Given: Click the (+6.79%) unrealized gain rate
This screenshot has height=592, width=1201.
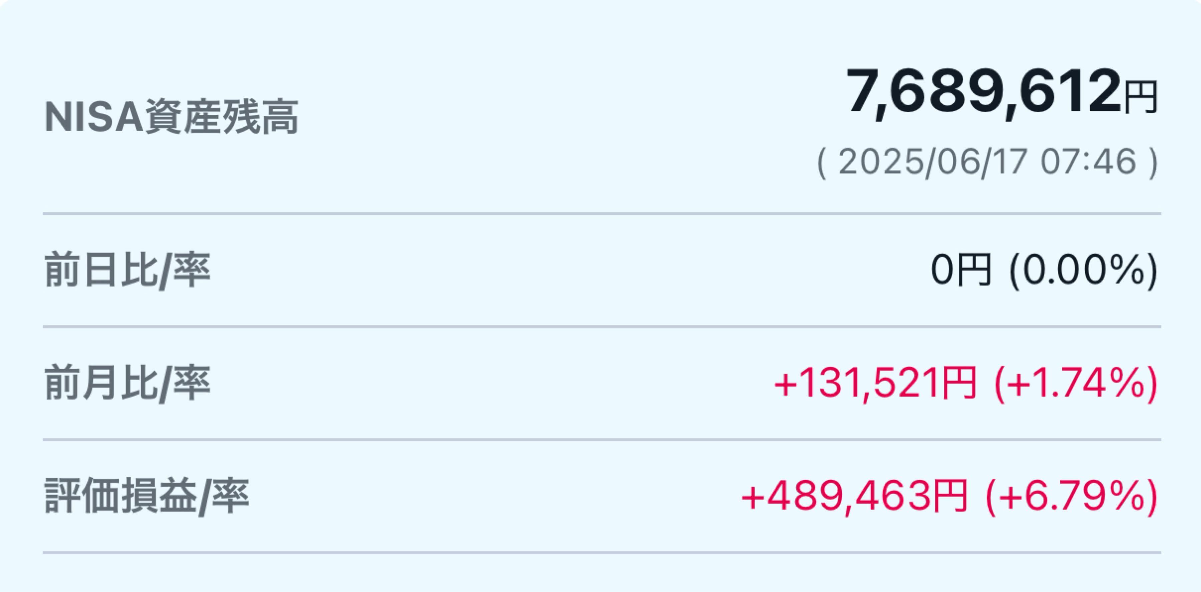Looking at the screenshot, I should click(x=1071, y=496).
